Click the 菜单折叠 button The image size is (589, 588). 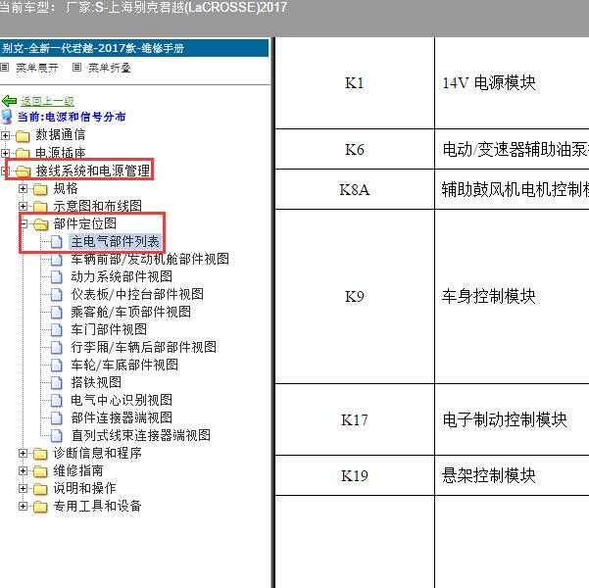coord(110,68)
